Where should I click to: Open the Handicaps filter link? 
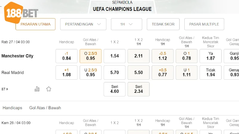[x=12, y=108]
